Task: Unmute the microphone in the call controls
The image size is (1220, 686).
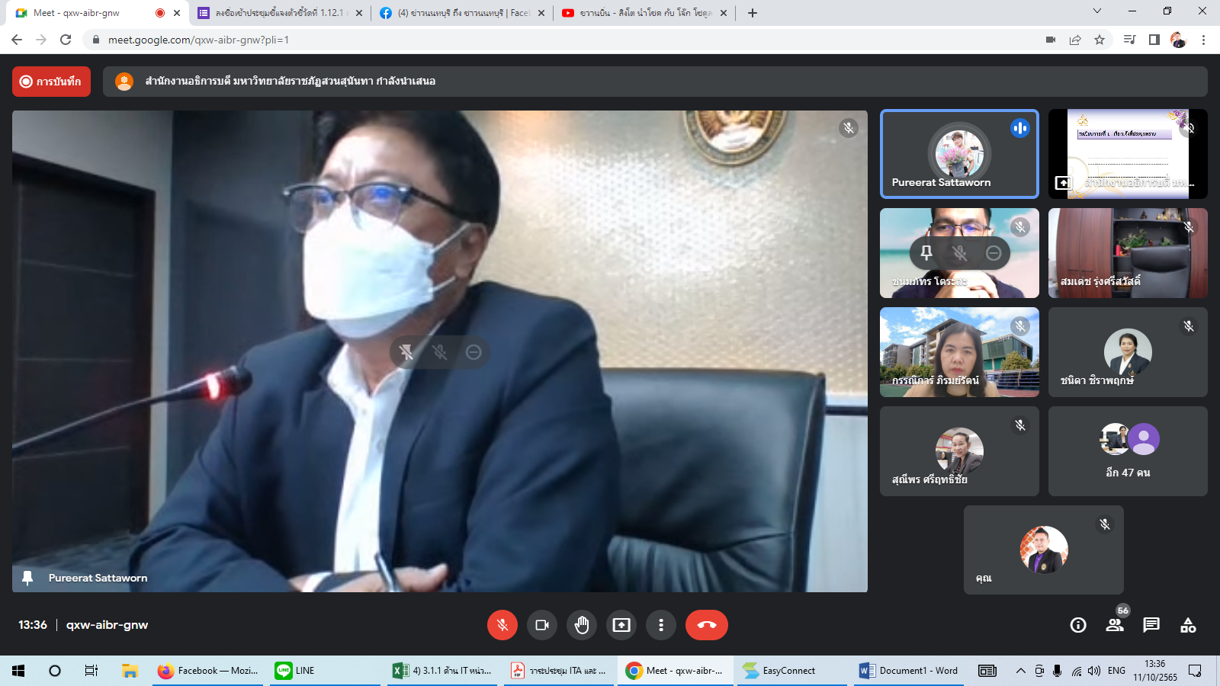Action: coord(502,625)
